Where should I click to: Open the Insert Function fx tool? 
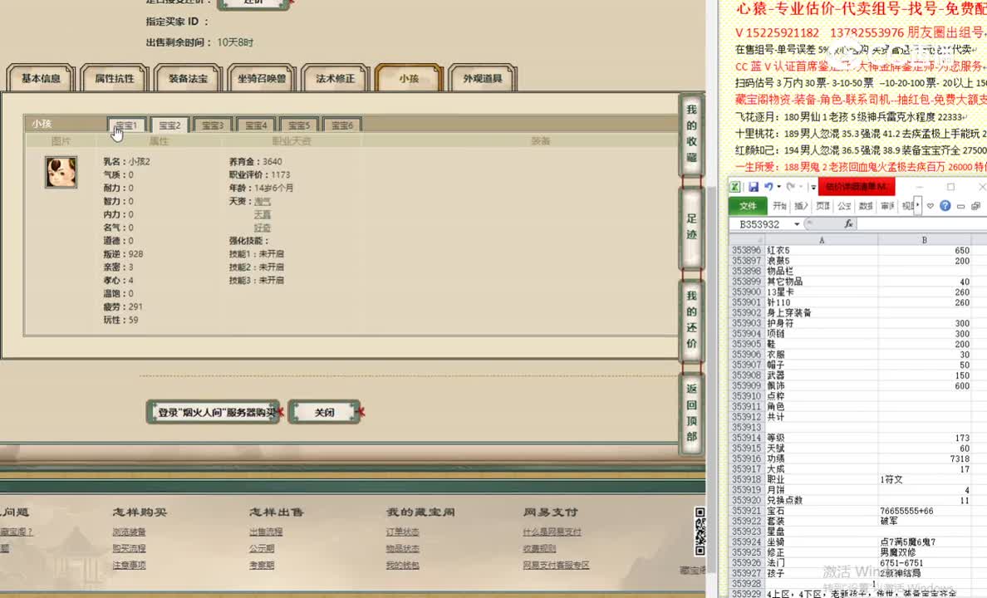849,223
